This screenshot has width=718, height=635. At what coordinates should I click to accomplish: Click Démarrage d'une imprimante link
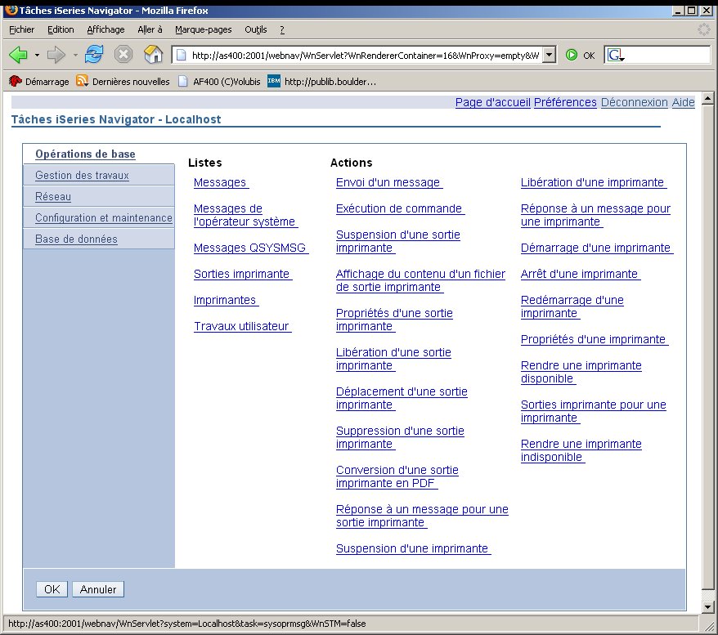596,248
